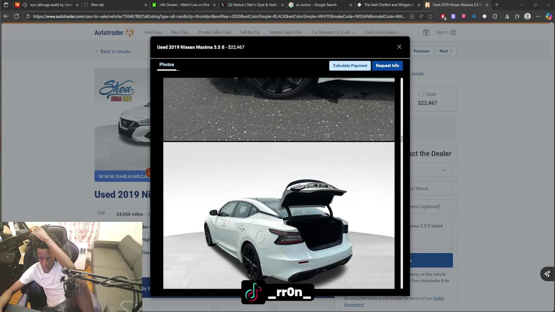This screenshot has width=555, height=312.
Task: Mute the wyo (altosgp asatt) tab audio
Action: click(x=24, y=5)
